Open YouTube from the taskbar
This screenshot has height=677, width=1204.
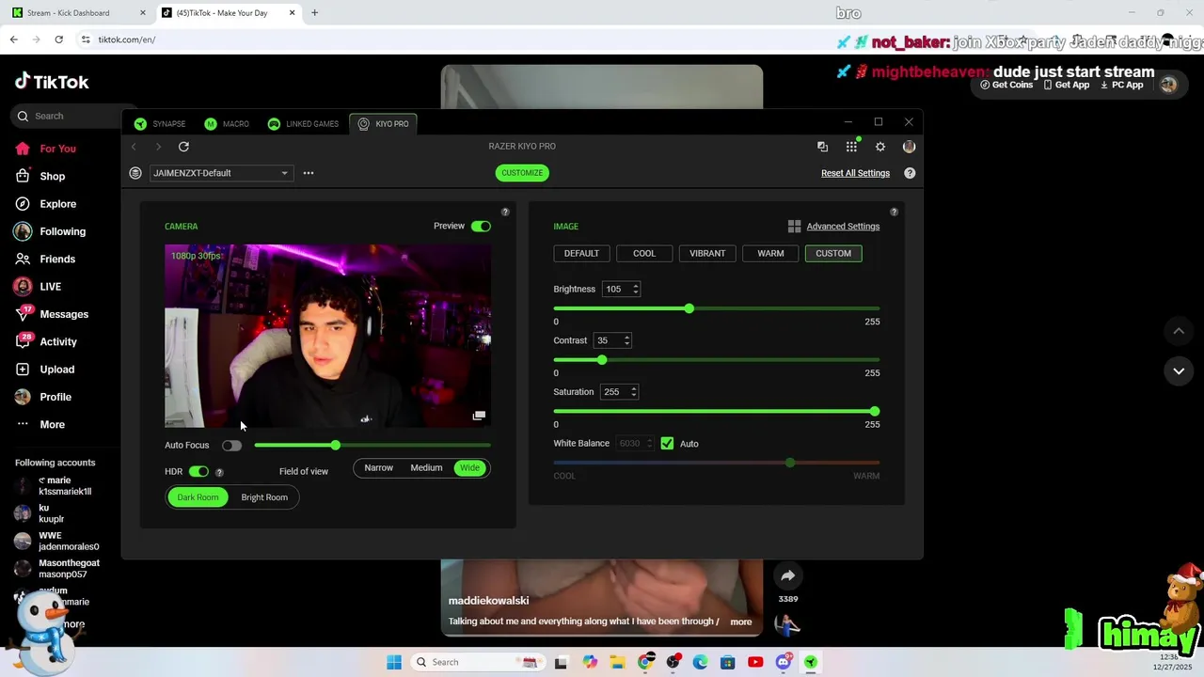(x=755, y=662)
